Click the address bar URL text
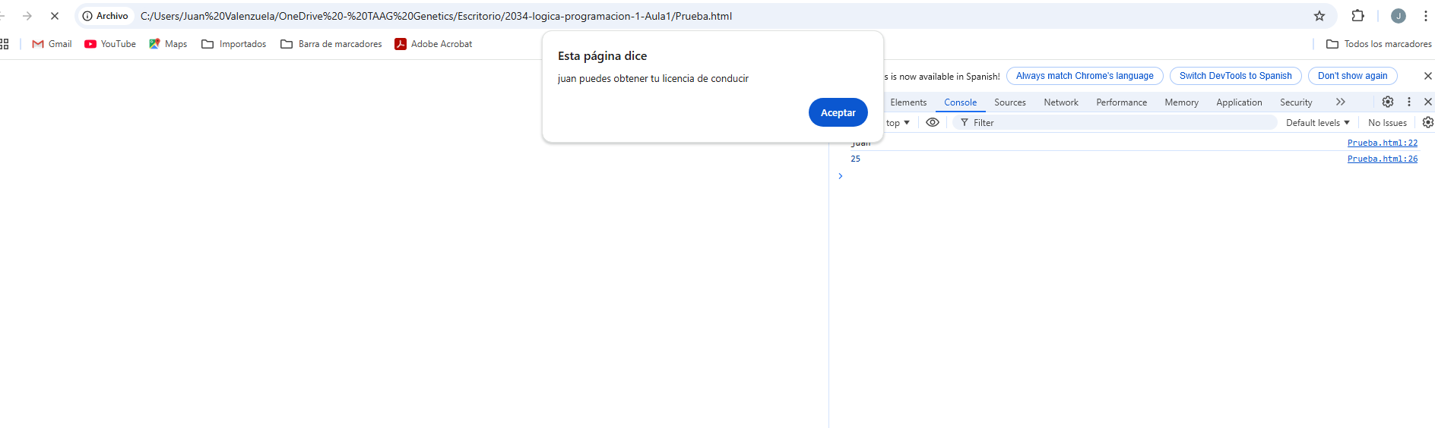 [436, 16]
